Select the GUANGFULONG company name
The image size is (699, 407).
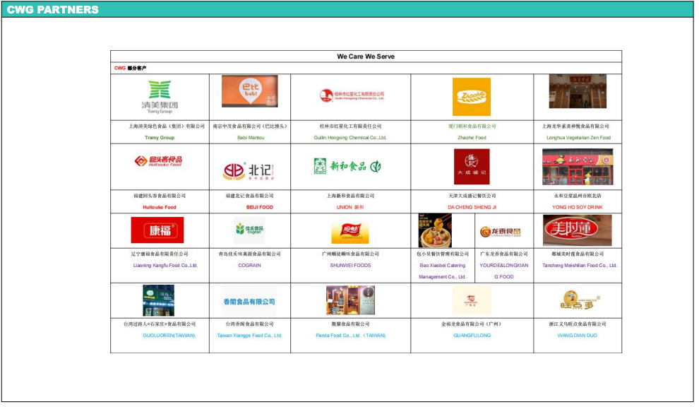(471, 336)
